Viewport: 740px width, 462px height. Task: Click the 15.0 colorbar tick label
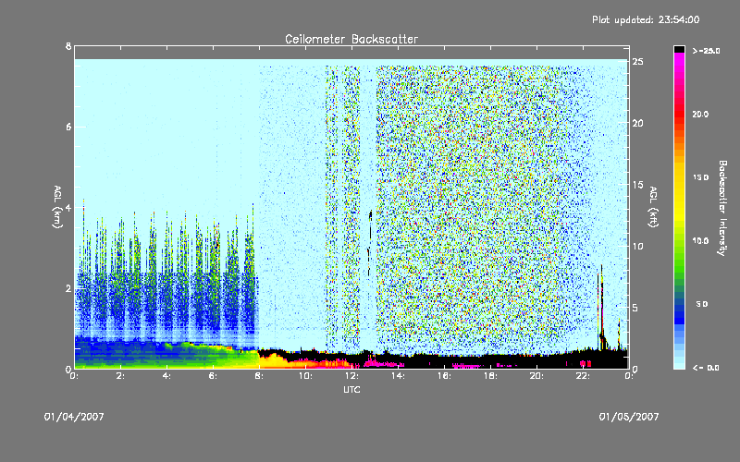(x=700, y=177)
